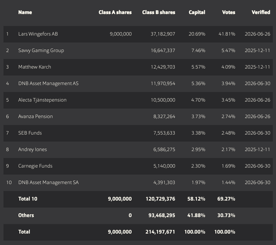Click SEB Funds' verified date
Viewport: 276px width, 245px height.
pyautogui.click(x=258, y=133)
